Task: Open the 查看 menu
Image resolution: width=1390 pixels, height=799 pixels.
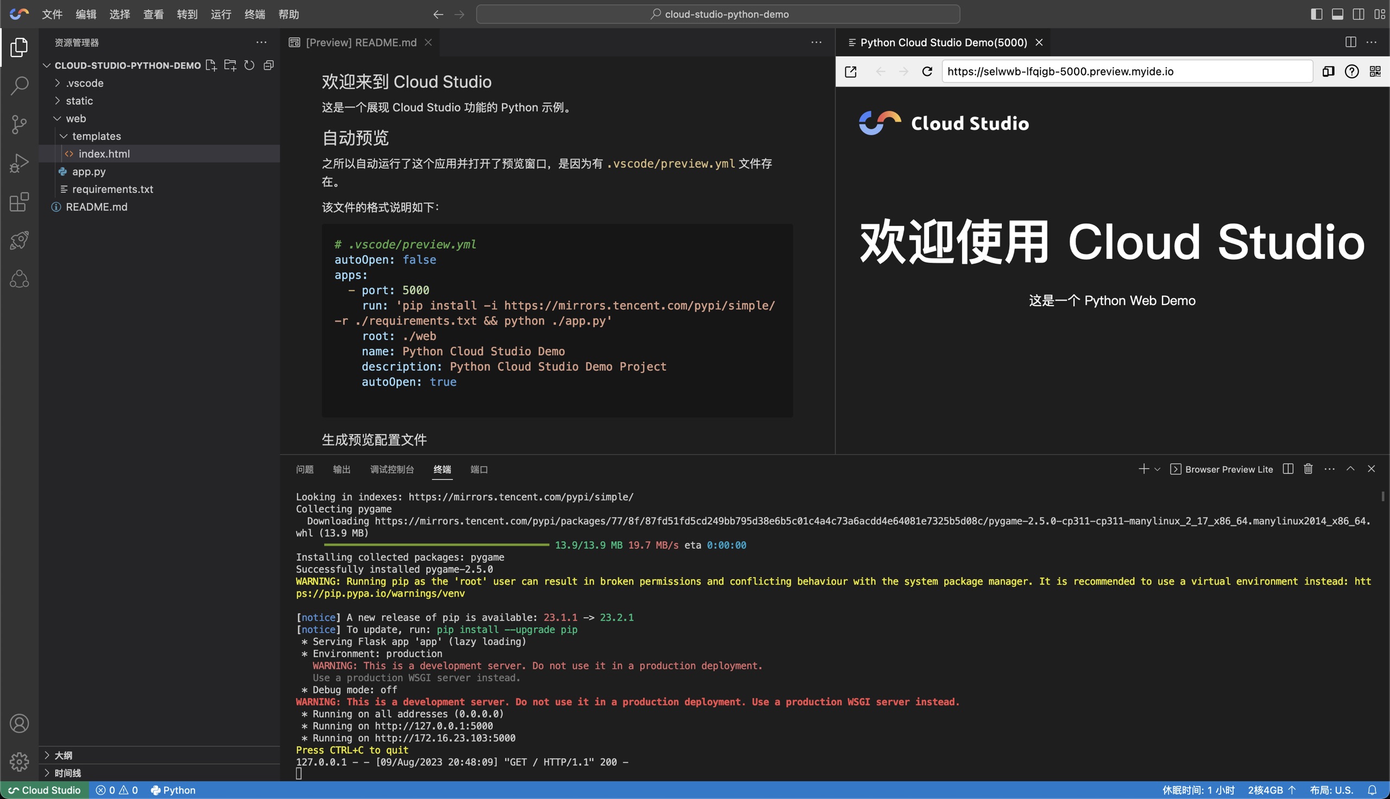Action: [x=153, y=14]
